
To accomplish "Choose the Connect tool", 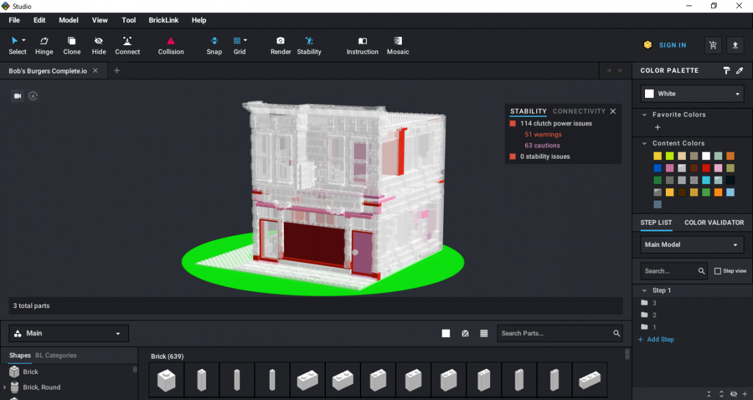I will click(x=127, y=46).
